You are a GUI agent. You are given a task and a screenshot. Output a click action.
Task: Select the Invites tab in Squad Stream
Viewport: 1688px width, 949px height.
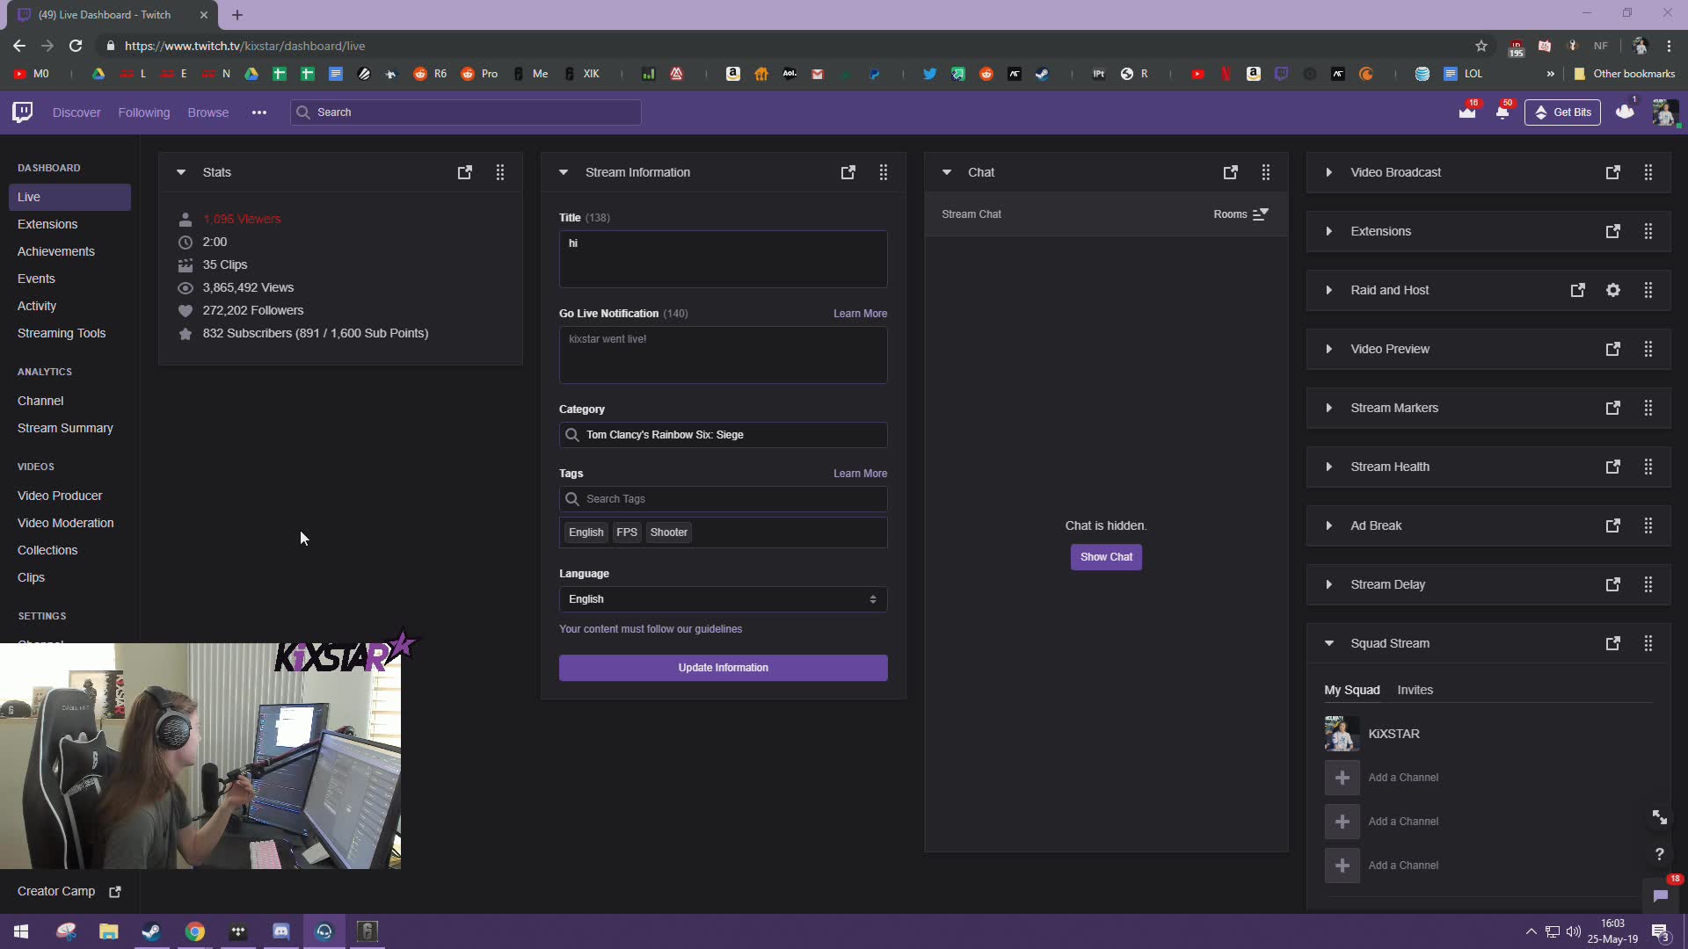(x=1415, y=690)
